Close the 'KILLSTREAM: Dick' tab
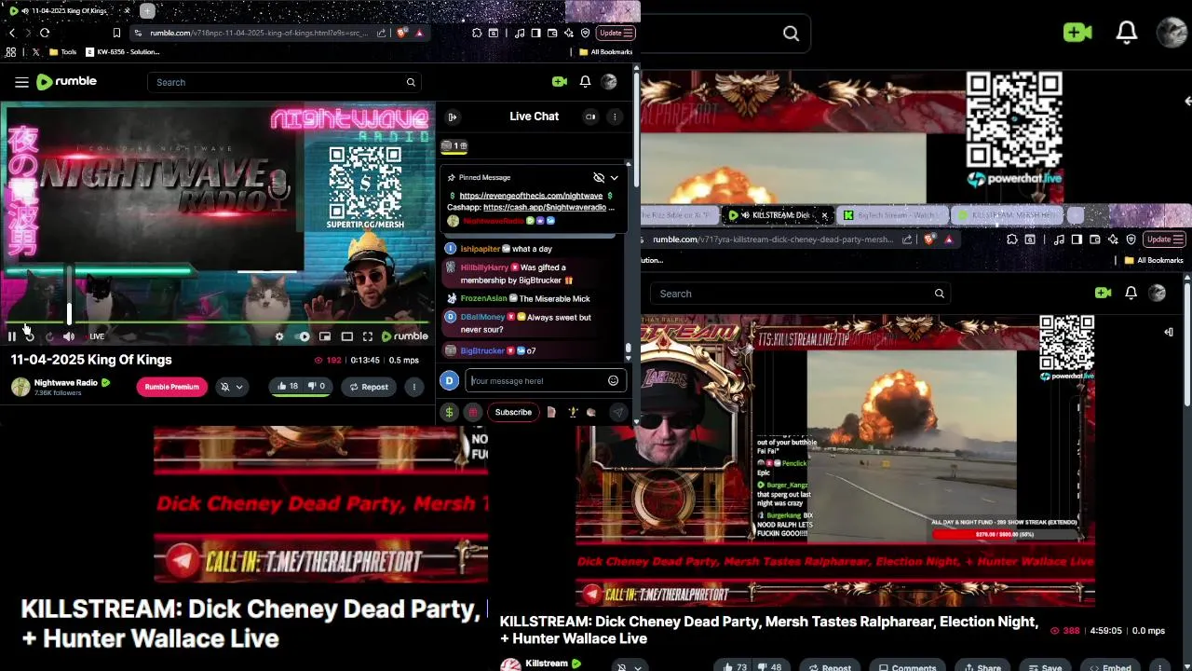This screenshot has height=671, width=1192. click(824, 215)
